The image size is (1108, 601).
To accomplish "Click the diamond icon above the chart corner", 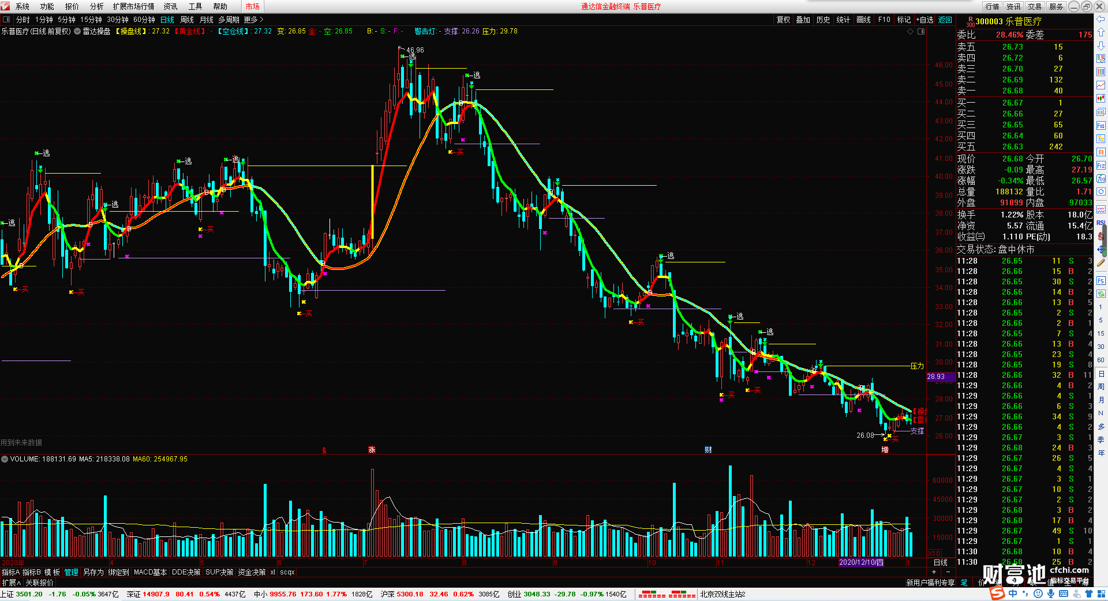I will tap(911, 31).
